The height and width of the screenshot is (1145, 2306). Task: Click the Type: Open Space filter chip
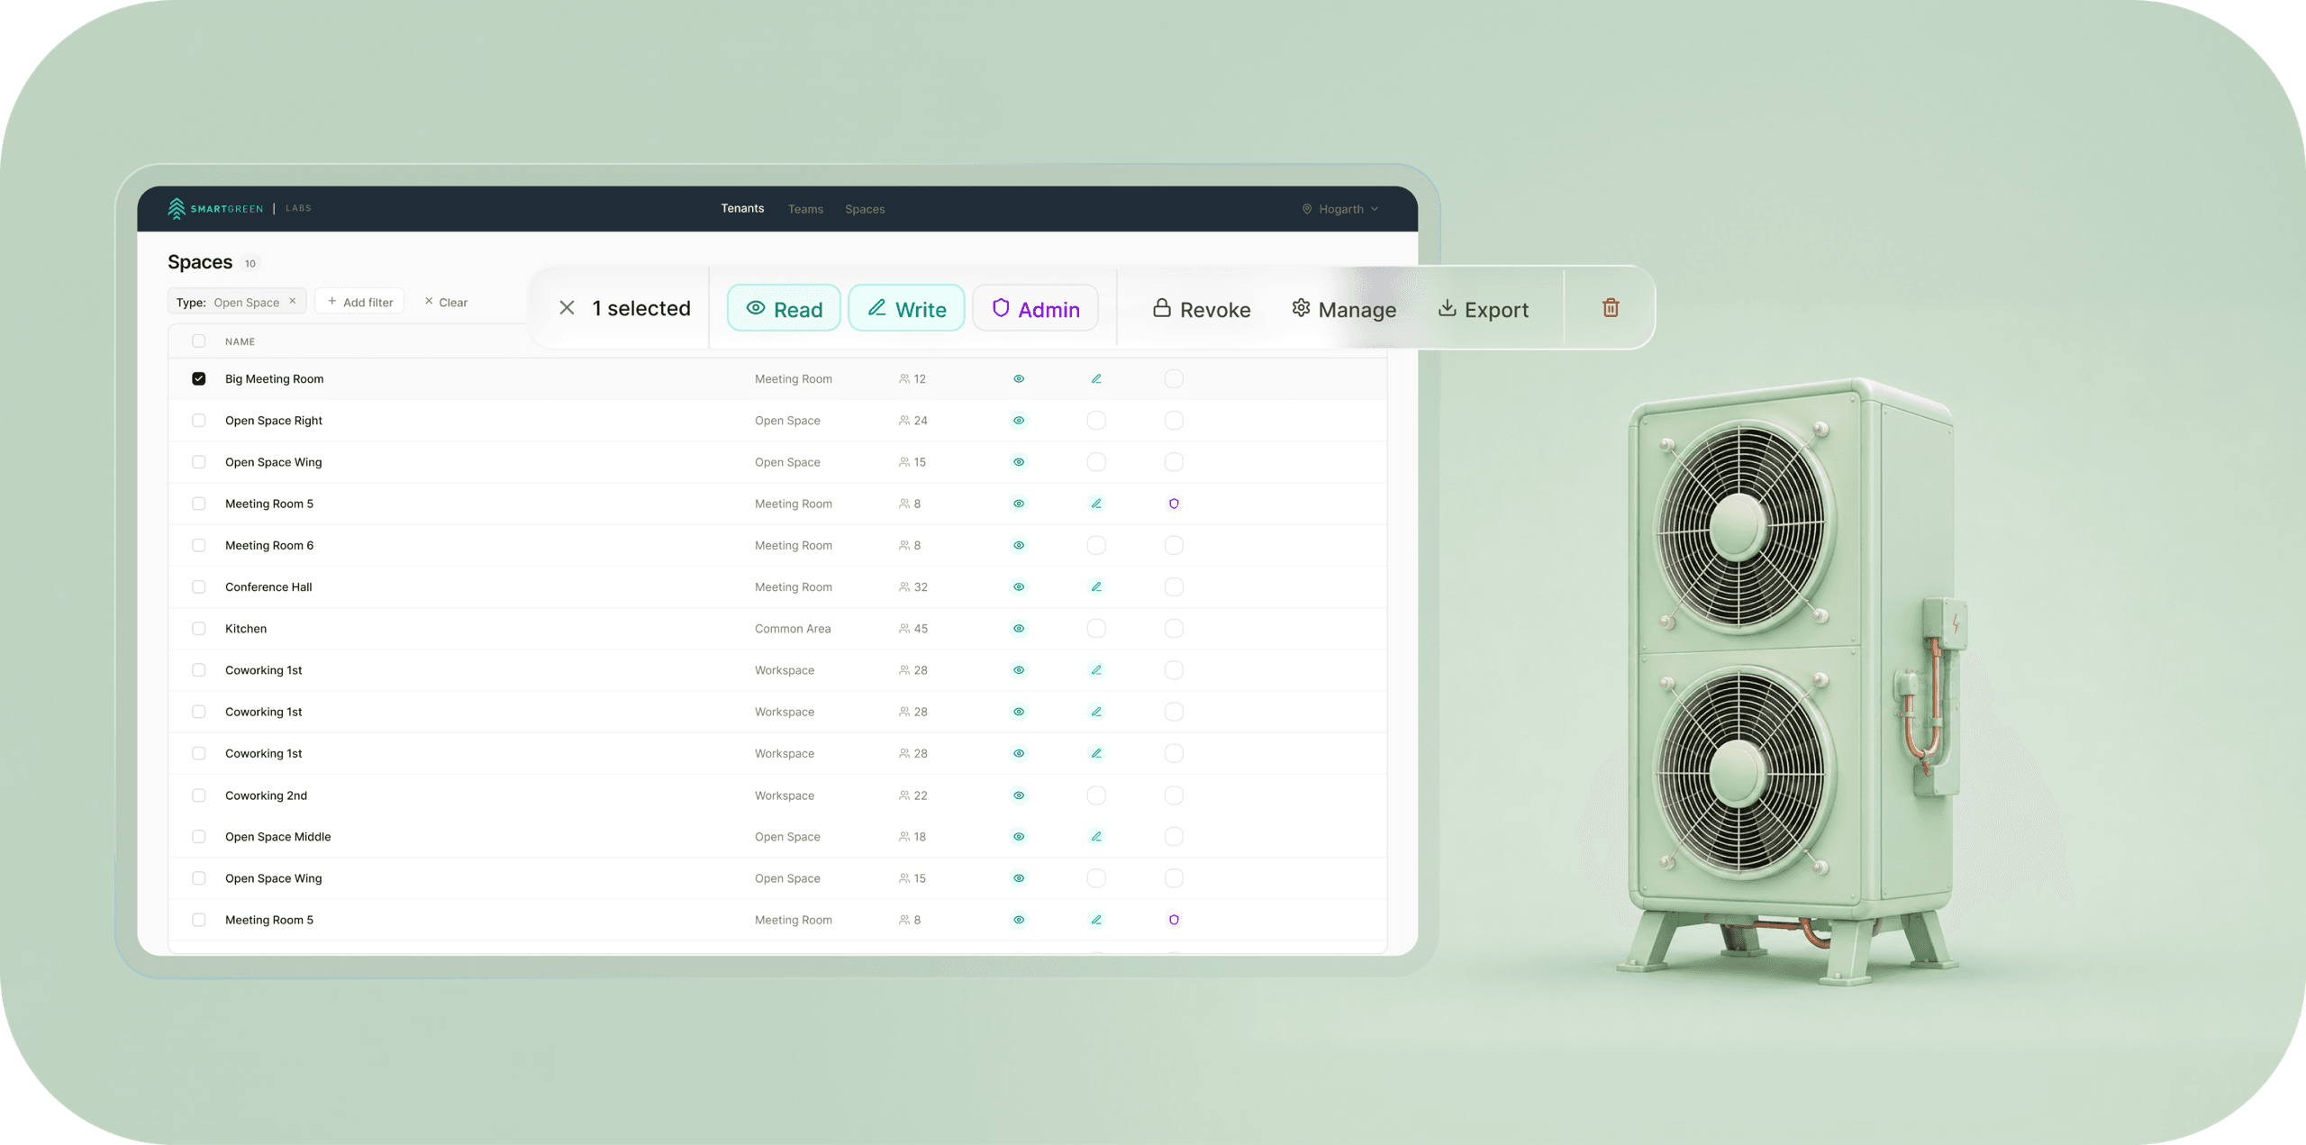237,302
